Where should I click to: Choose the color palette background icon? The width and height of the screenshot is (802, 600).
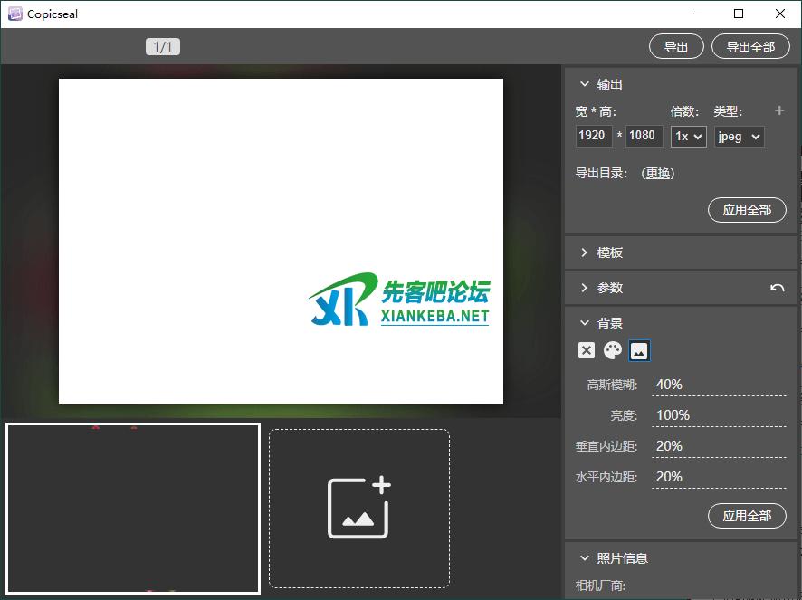(613, 351)
